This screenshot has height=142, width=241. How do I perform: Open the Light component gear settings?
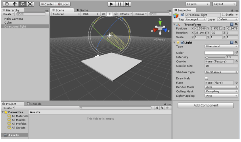point(236,42)
